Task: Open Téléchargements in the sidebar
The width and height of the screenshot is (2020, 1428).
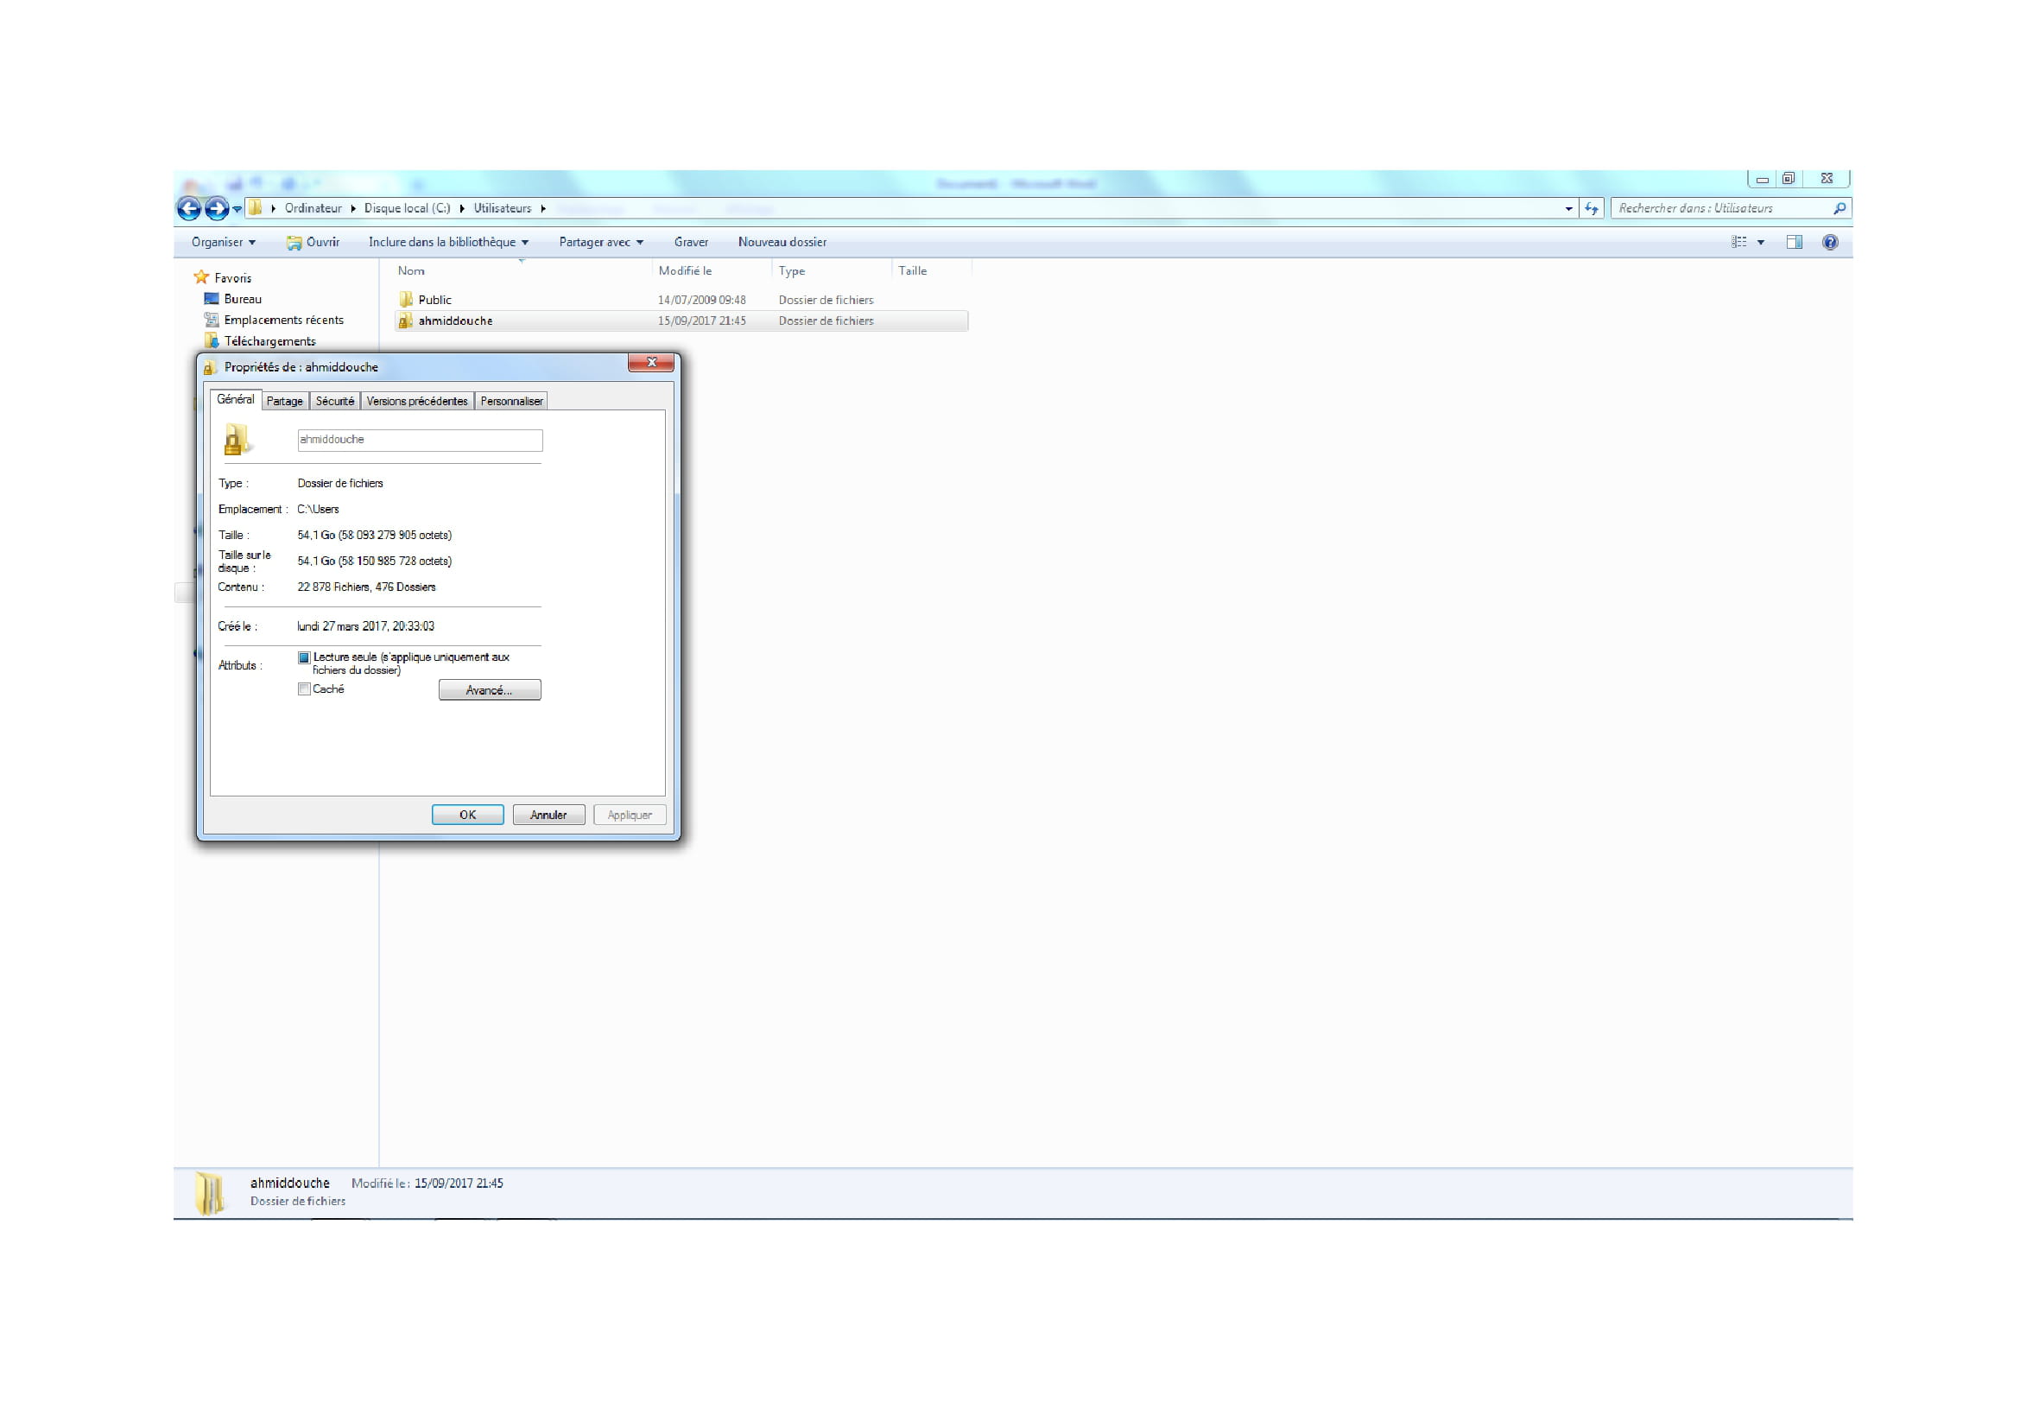Action: click(269, 341)
